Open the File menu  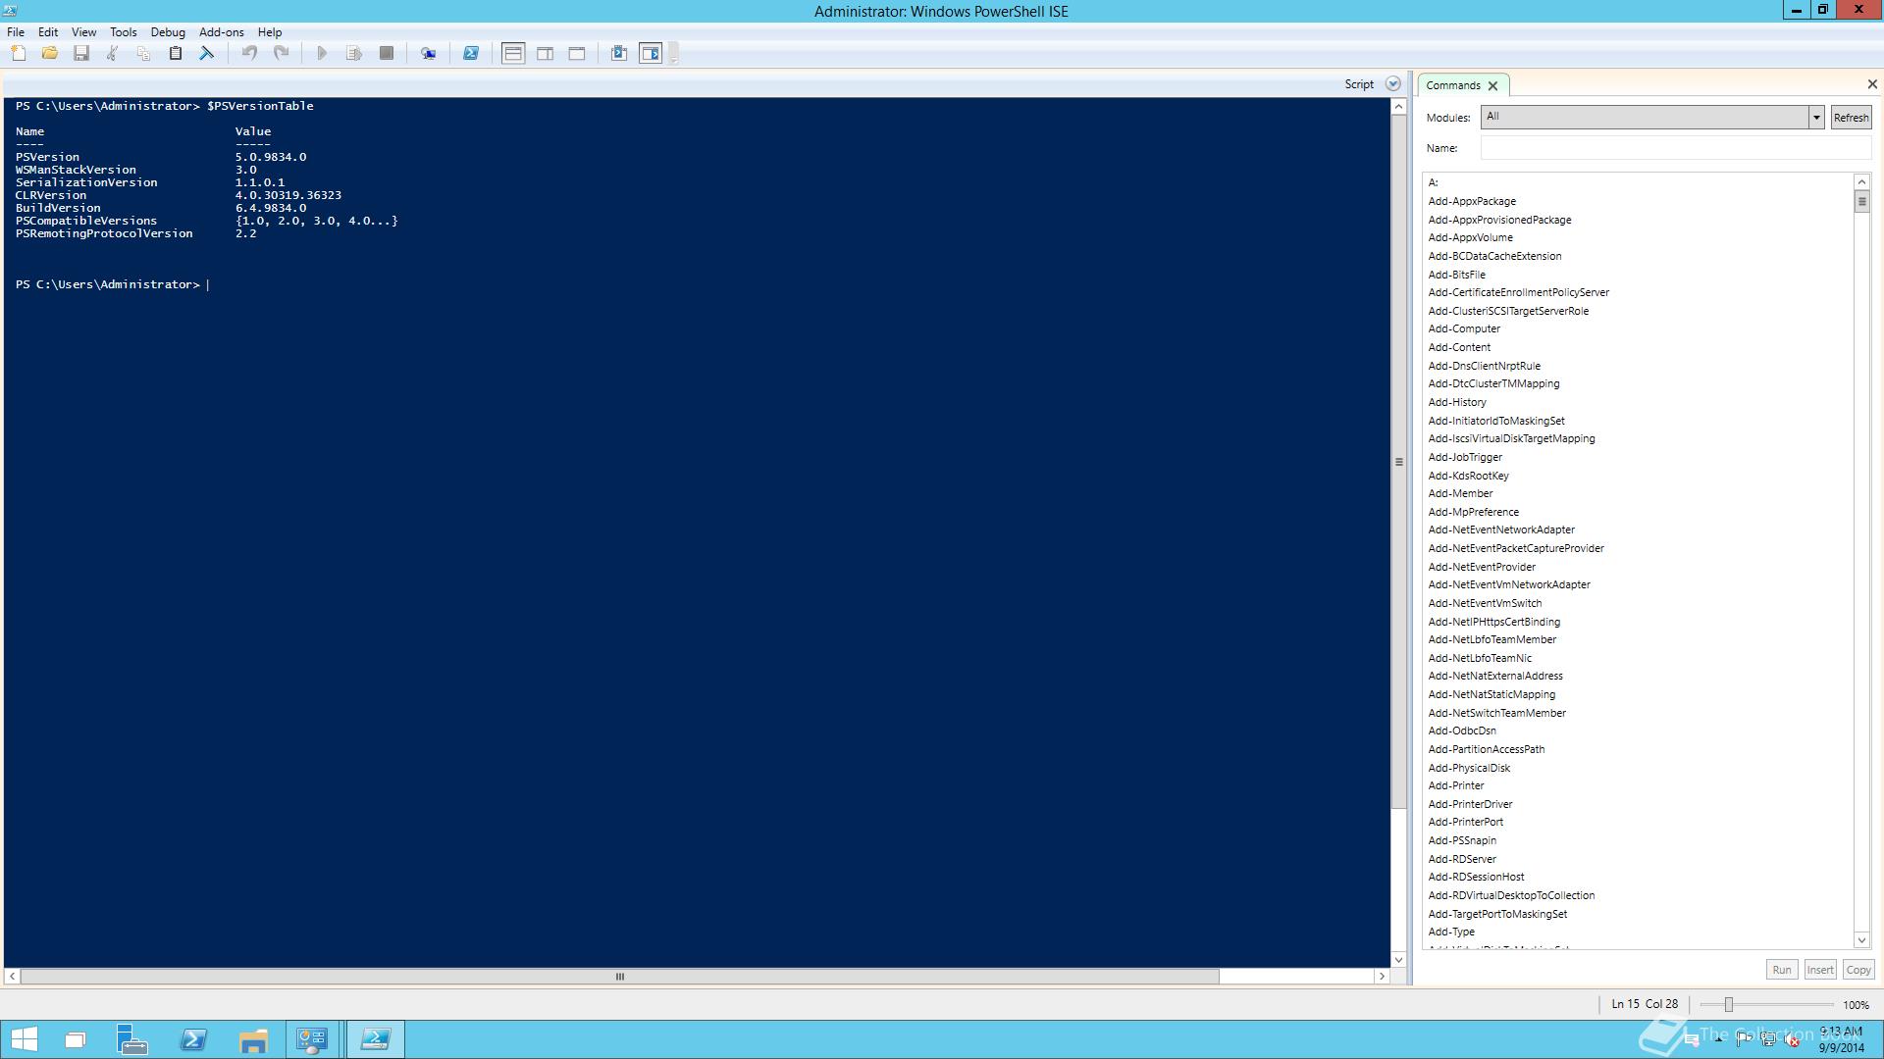(x=16, y=32)
